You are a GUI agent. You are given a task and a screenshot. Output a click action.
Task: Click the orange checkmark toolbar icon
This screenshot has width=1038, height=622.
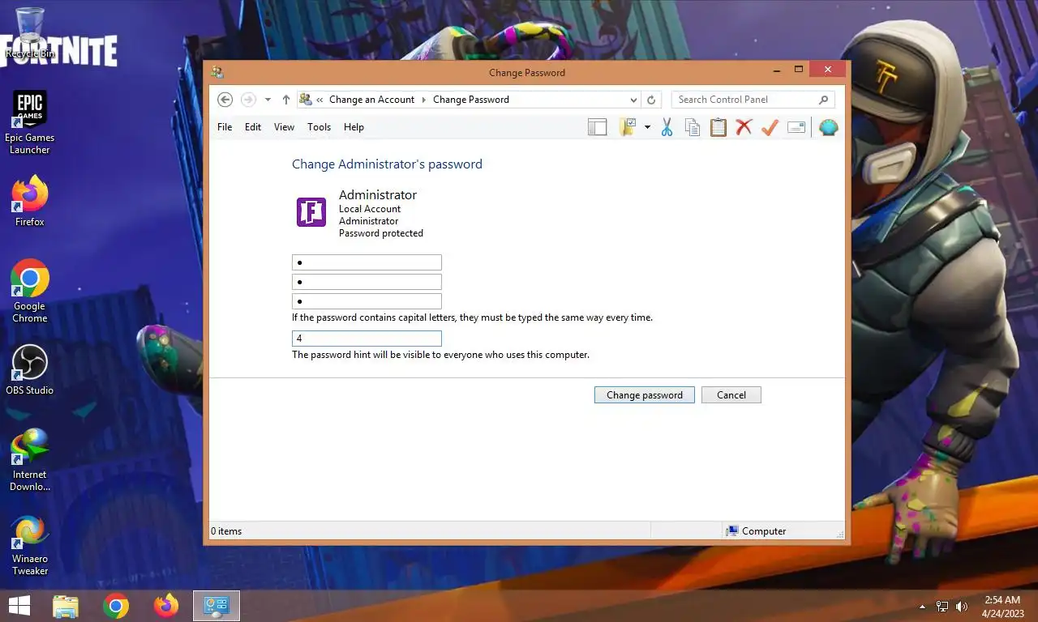coord(770,127)
